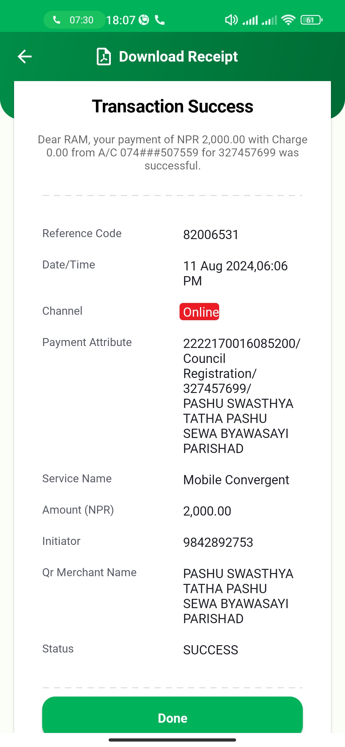This screenshot has width=345, height=747.
Task: Tap the Viber status icon
Action: [x=144, y=20]
